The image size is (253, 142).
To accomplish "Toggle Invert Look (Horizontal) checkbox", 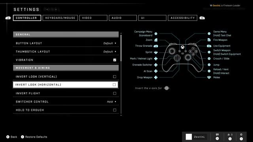I will [114, 85].
